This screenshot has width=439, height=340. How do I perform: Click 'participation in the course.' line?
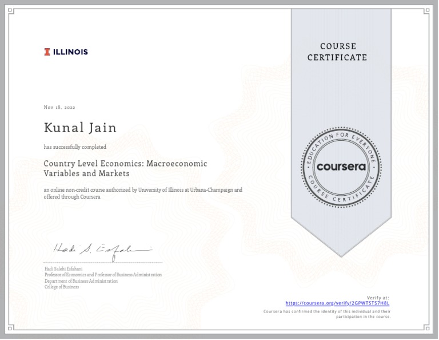coord(363,317)
